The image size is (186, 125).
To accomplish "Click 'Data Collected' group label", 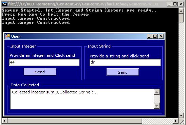I will [25, 85].
